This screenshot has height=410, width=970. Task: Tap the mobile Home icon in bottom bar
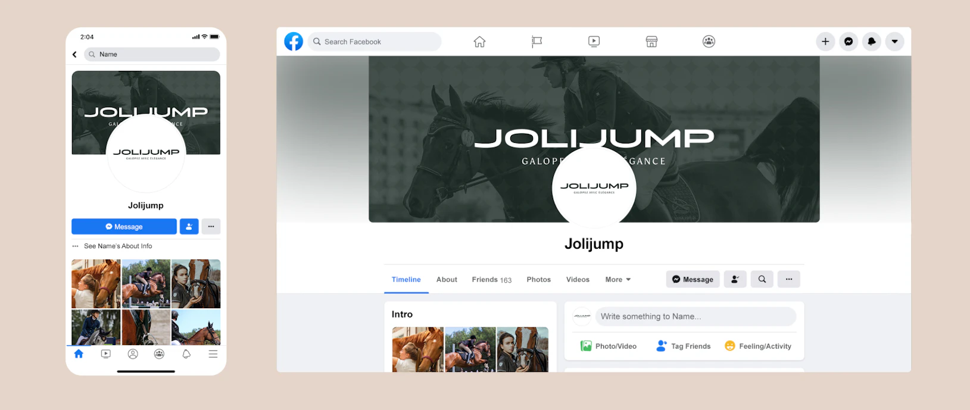coord(79,354)
